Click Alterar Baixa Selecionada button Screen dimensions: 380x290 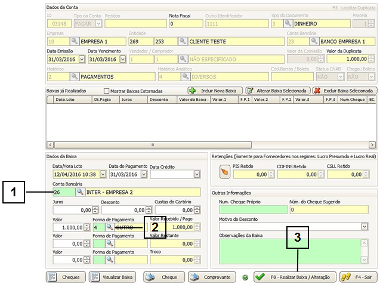click(277, 90)
